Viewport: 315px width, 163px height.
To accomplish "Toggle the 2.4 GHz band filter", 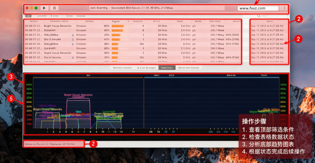I will (x=42, y=16).
